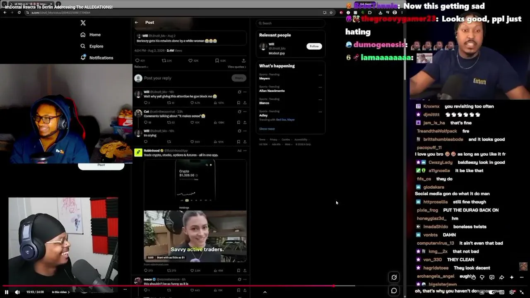Open more options for Blanco trend
Screen dimensions: 530x298
(320, 100)
